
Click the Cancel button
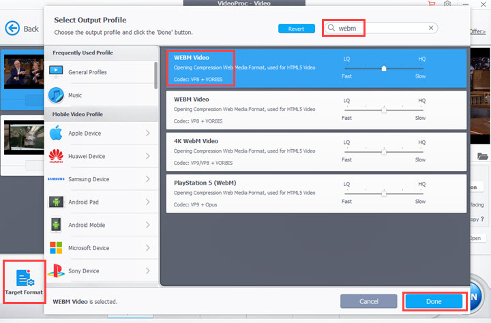point(368,301)
